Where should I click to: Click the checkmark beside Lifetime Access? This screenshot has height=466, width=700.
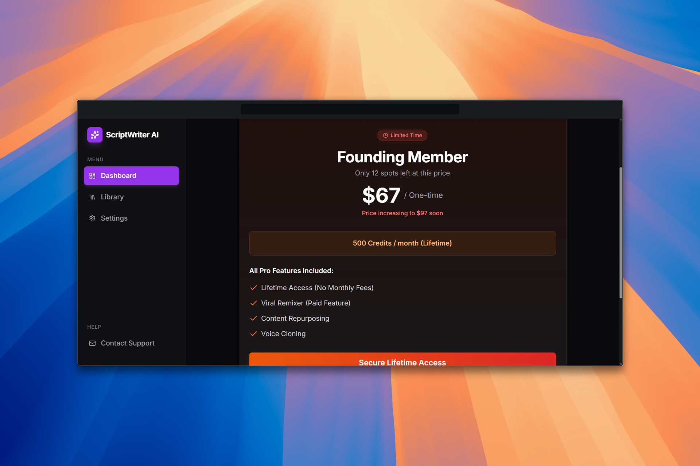[x=253, y=288]
